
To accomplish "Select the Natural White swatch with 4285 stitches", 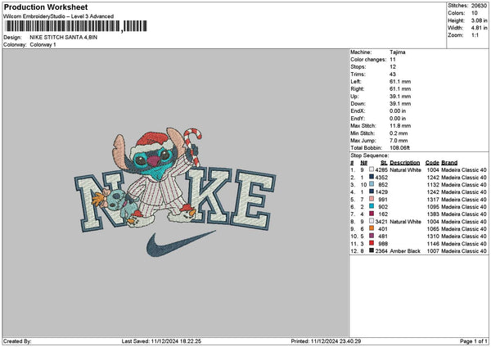I will (372, 169).
